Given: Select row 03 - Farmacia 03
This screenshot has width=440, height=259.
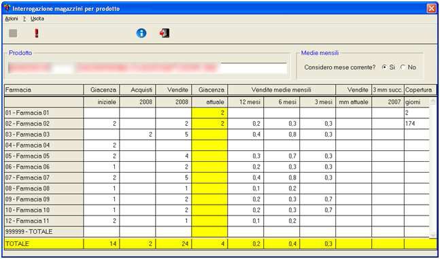Looking at the screenshot, I should 44,135.
